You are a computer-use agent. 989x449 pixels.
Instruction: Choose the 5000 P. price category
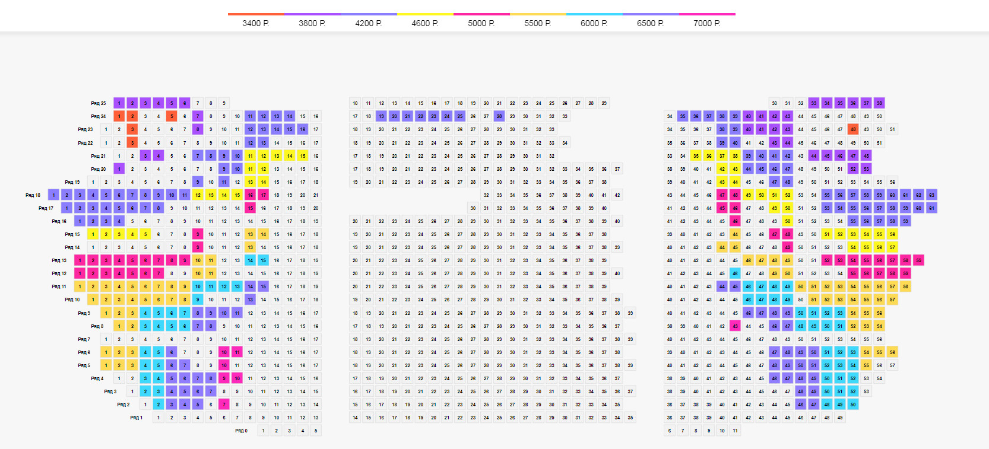pos(481,23)
